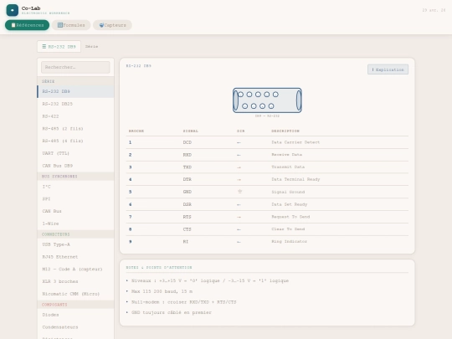
Task: Click the 'Max 115 200 baud' note
Action: pos(162,291)
